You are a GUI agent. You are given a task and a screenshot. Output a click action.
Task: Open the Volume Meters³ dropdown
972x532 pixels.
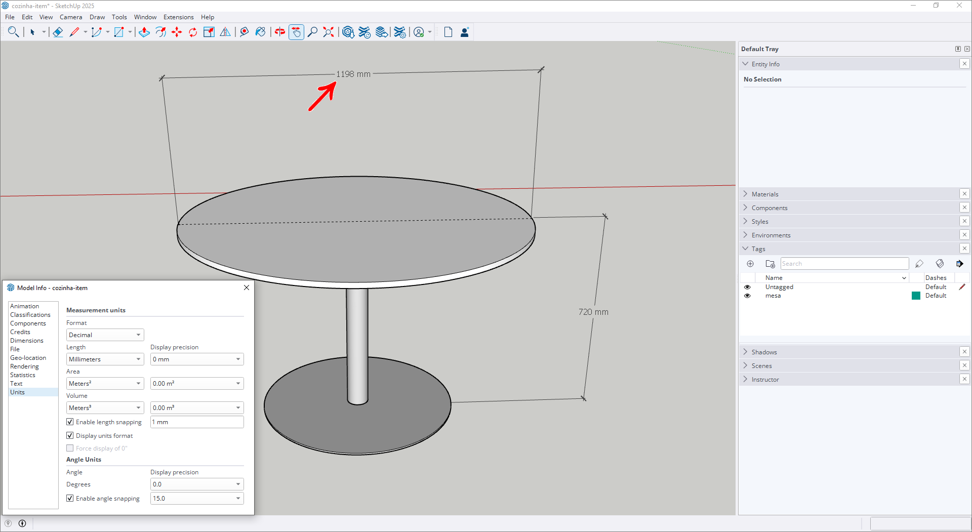[x=105, y=407]
